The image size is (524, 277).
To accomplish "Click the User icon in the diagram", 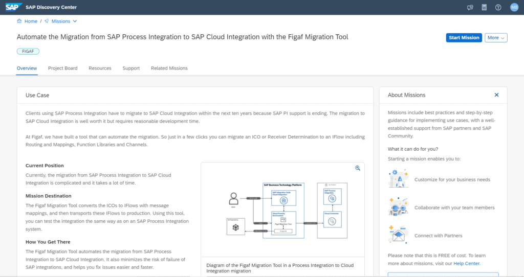I will point(233,199).
